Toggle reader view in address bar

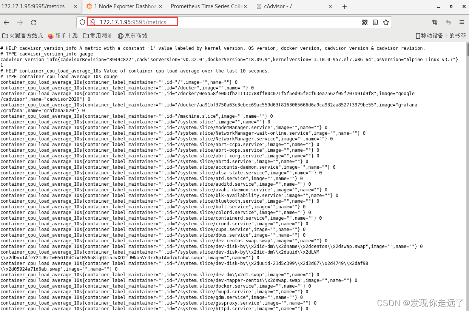375,22
